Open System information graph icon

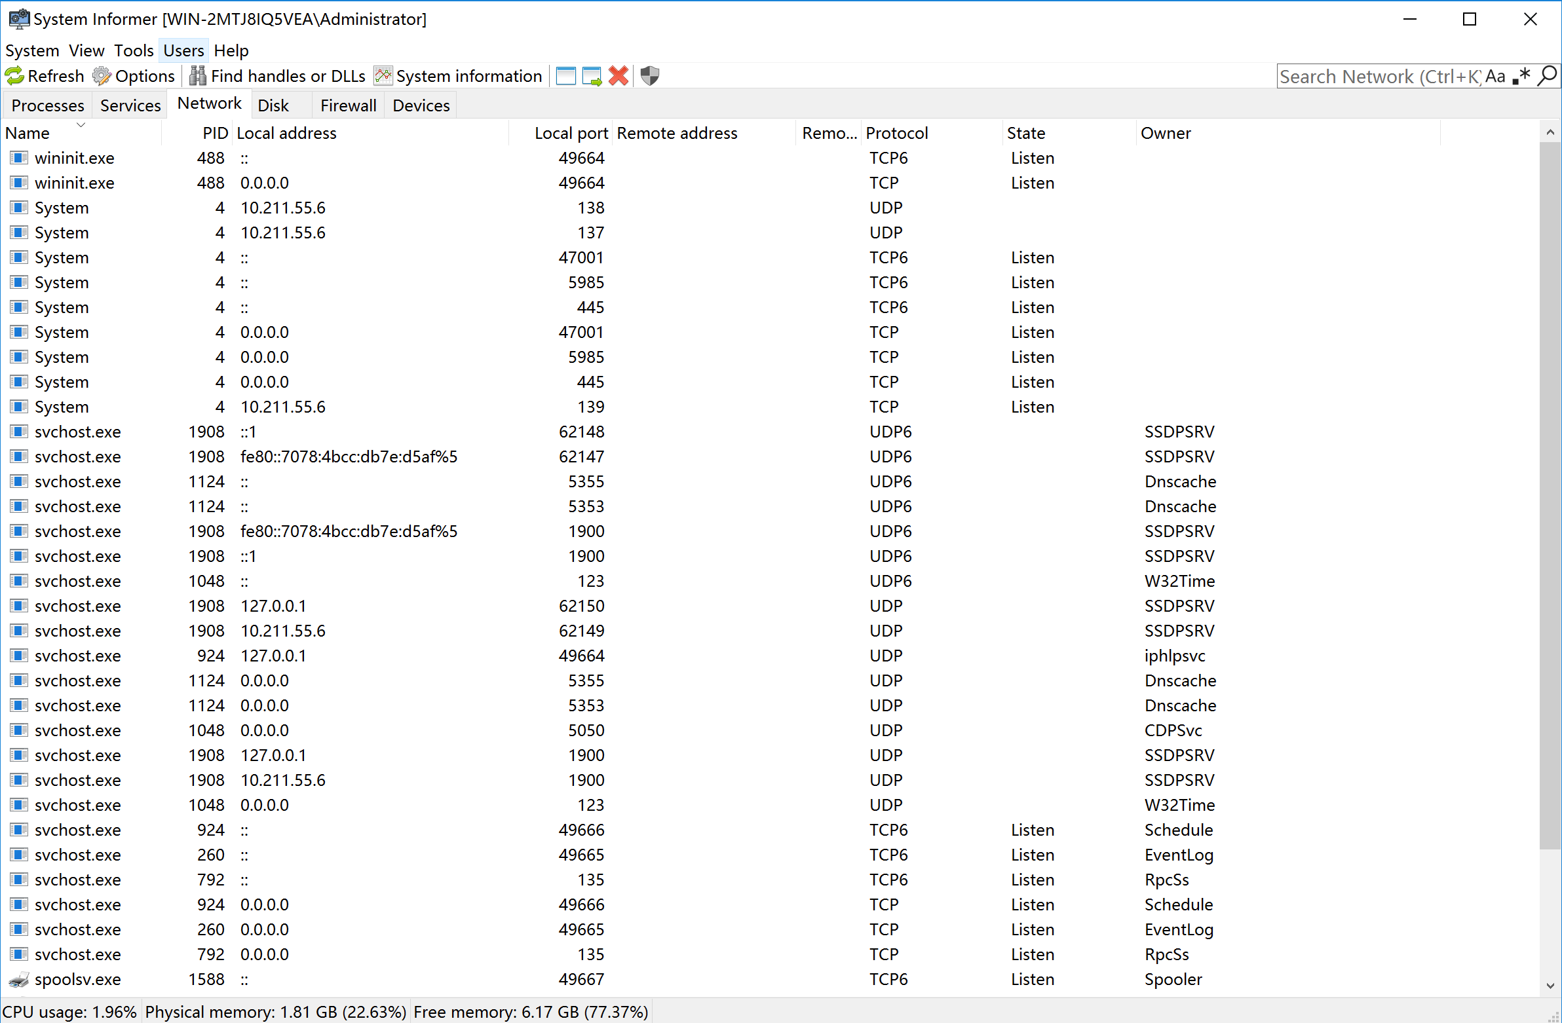point(383,76)
